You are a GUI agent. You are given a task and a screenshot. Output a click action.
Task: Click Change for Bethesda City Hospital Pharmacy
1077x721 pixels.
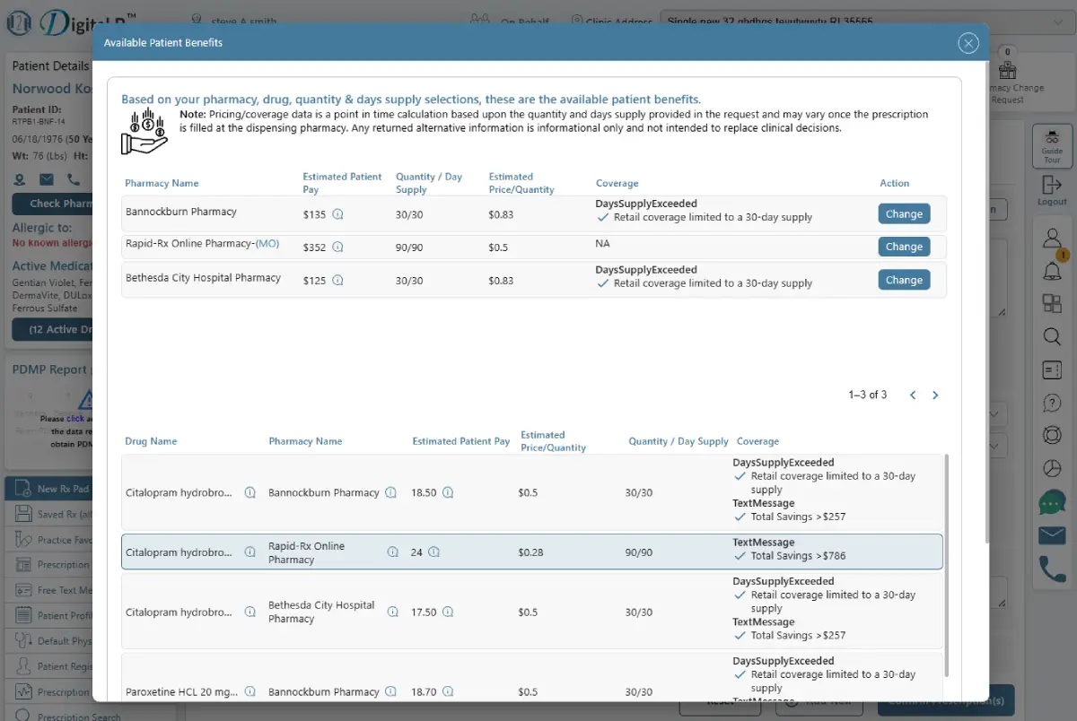904,280
